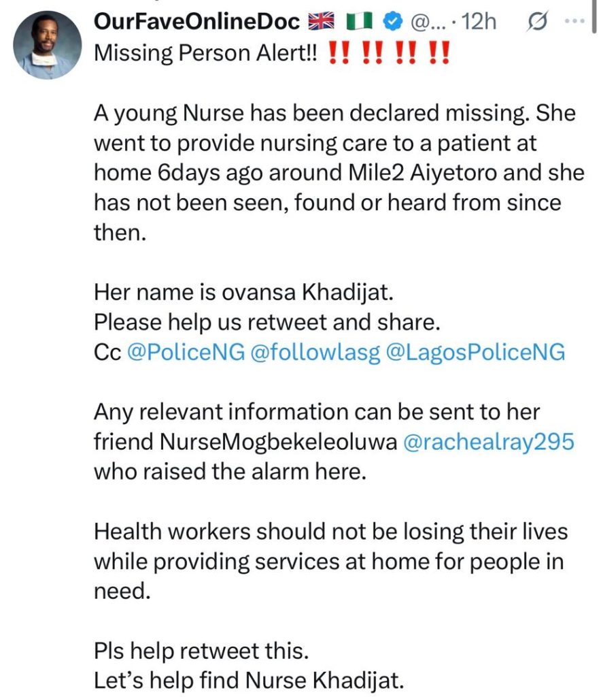Click the 'Her name is ovansa Khadijat' line

pyautogui.click(x=243, y=293)
